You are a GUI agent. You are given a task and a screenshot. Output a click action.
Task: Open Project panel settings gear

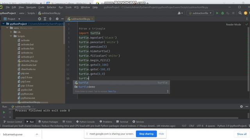(x=57, y=19)
